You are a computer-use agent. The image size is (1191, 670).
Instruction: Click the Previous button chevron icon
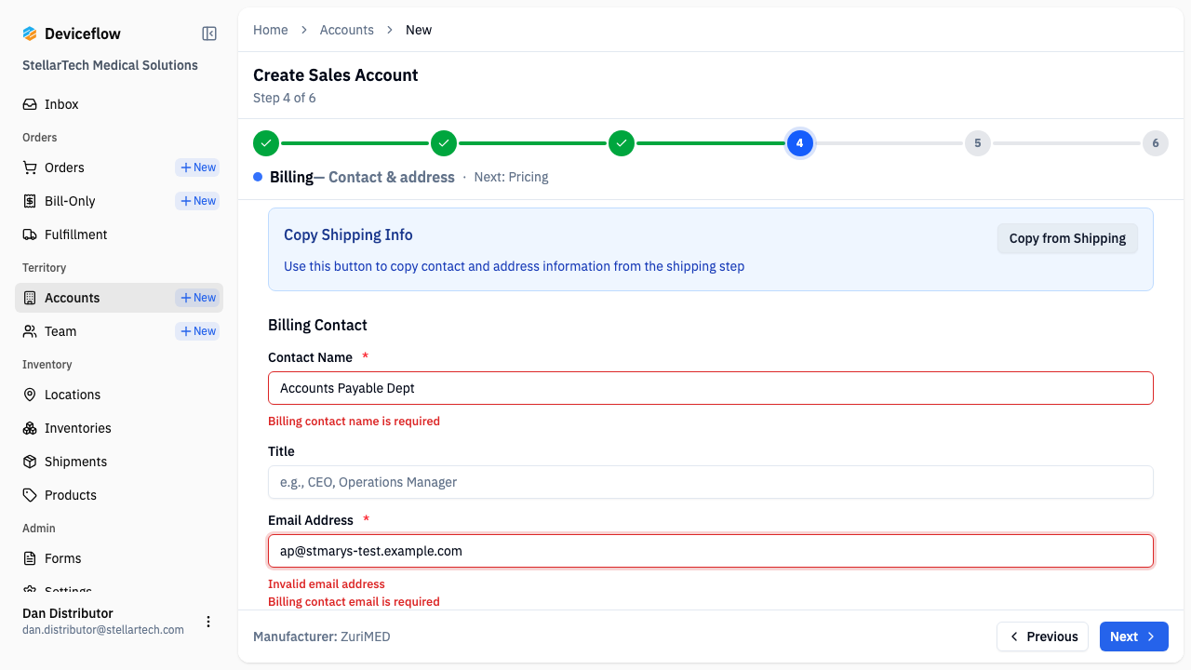[1014, 636]
